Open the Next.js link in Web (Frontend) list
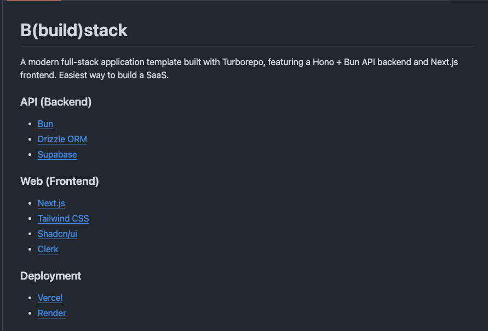 click(51, 203)
